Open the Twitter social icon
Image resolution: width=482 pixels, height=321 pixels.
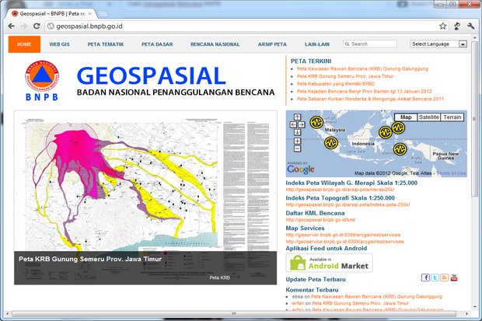point(435,277)
